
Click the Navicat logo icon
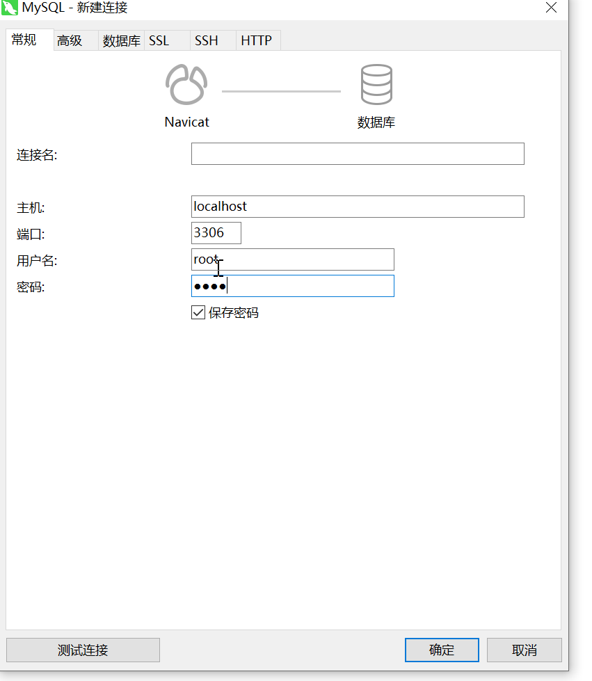pos(186,85)
